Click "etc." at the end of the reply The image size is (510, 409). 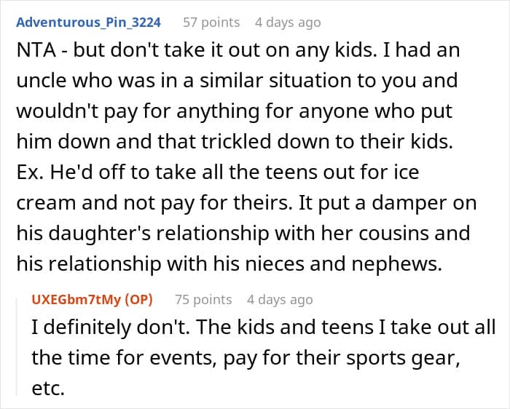[48, 388]
